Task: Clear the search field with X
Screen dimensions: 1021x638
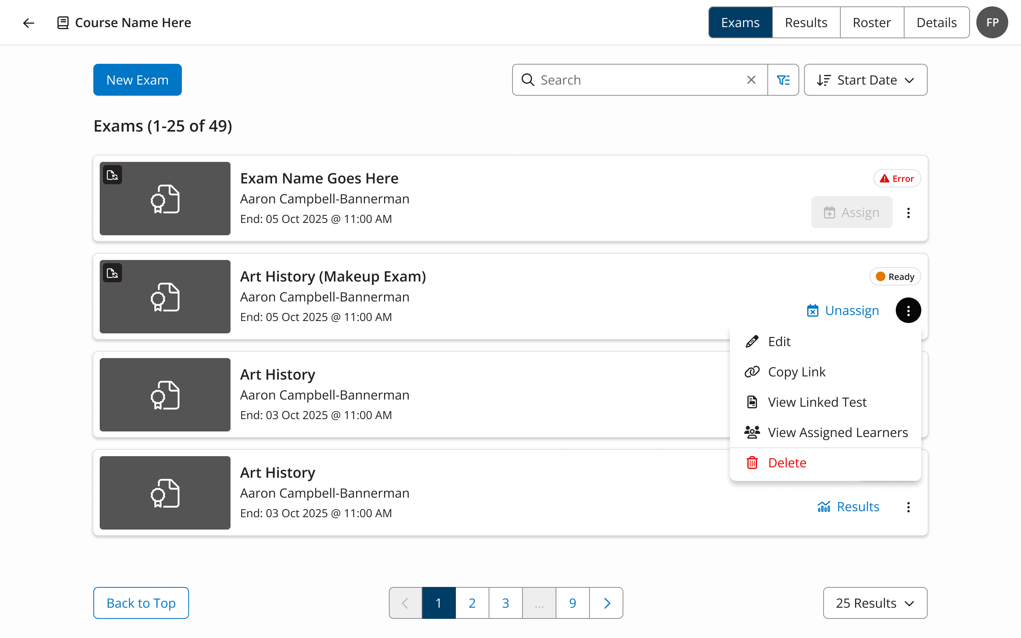Action: tap(751, 80)
